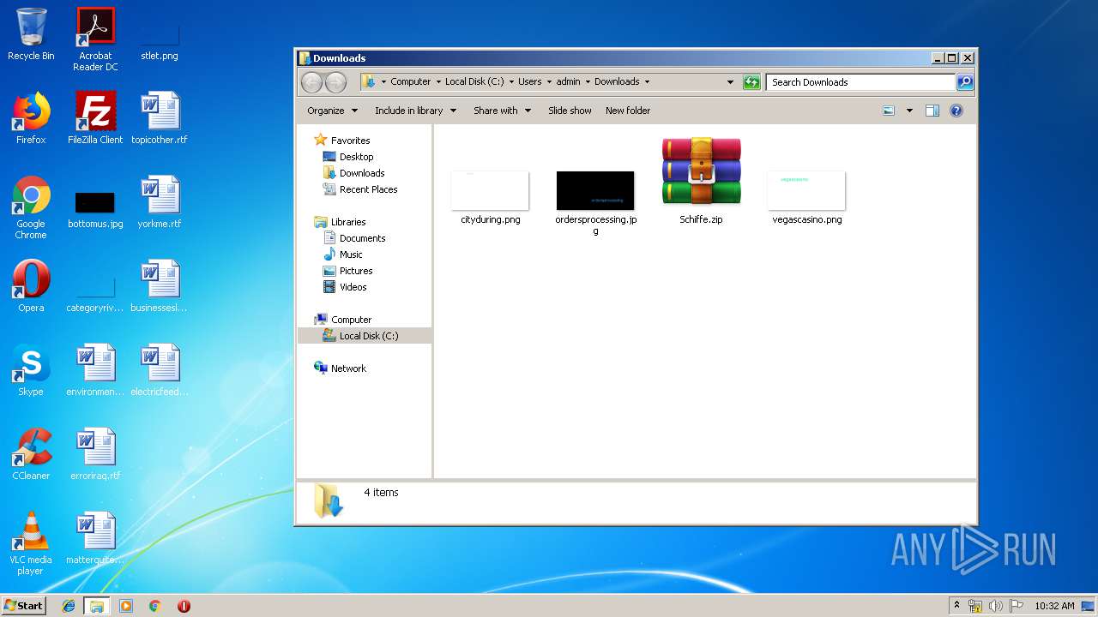Click Computer in the address breadcrumb
Image resolution: width=1098 pixels, height=617 pixels.
411,82
